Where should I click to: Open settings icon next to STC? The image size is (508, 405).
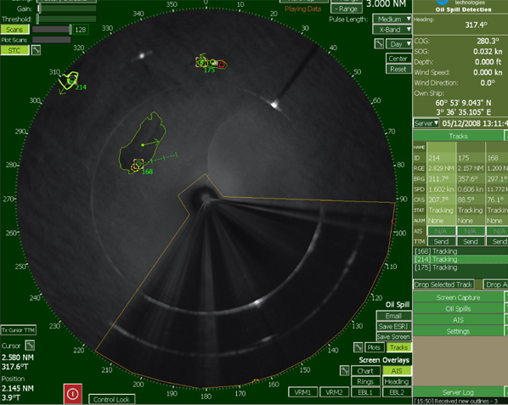pos(36,50)
